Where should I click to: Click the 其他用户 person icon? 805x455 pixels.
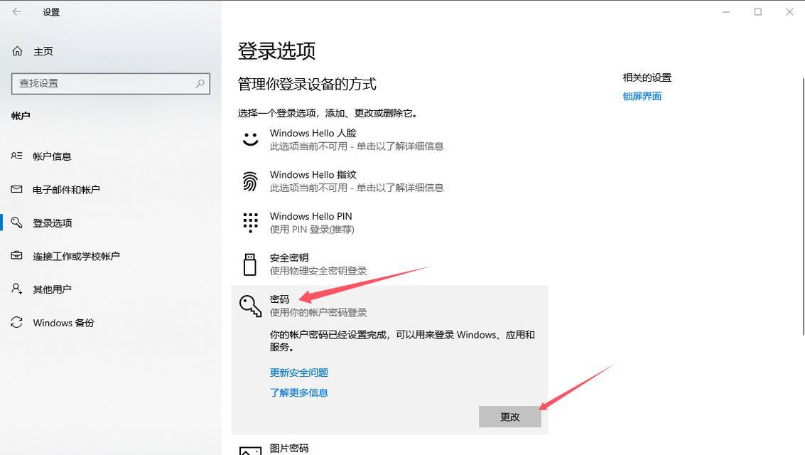coord(17,289)
